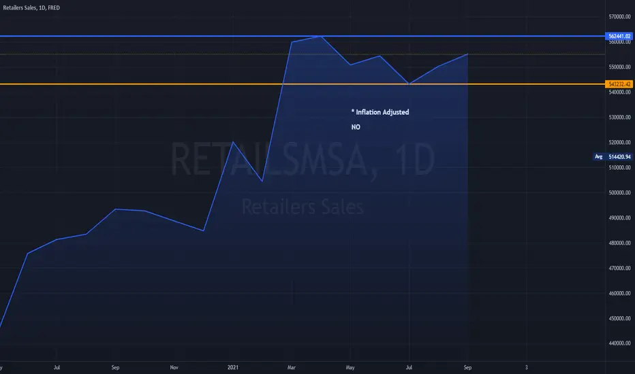Click the 470000.00 price axis value
The image size is (635, 374).
click(x=619, y=268)
